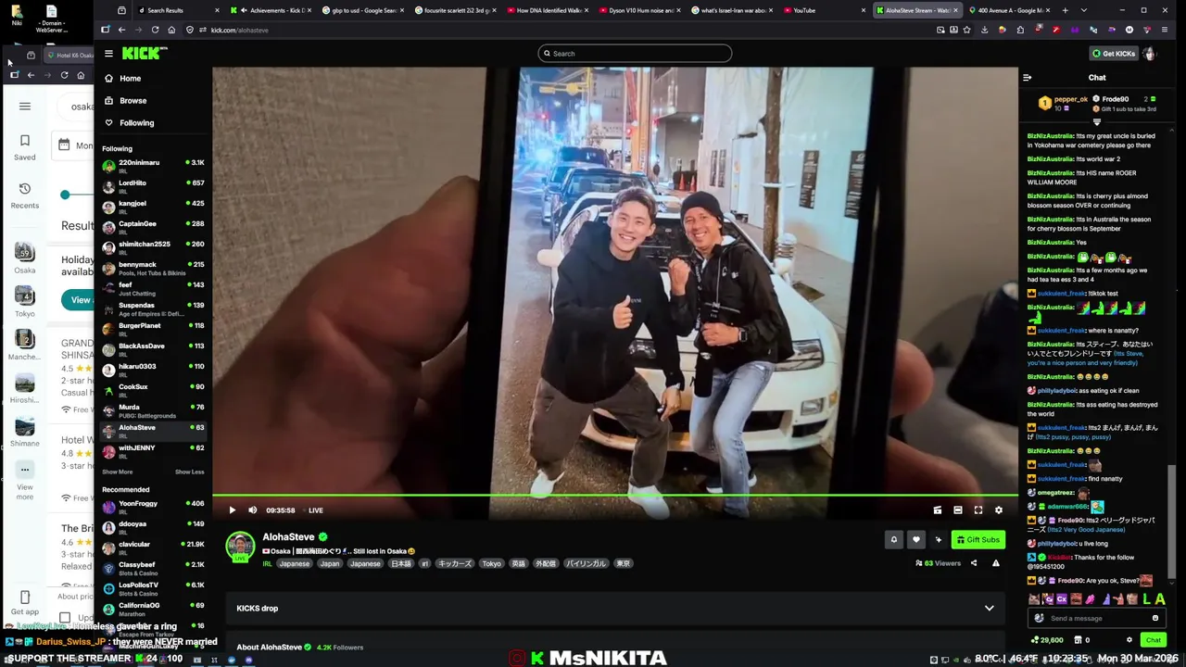Open the emote picker in chat
This screenshot has height=667, width=1186.
point(1154,619)
